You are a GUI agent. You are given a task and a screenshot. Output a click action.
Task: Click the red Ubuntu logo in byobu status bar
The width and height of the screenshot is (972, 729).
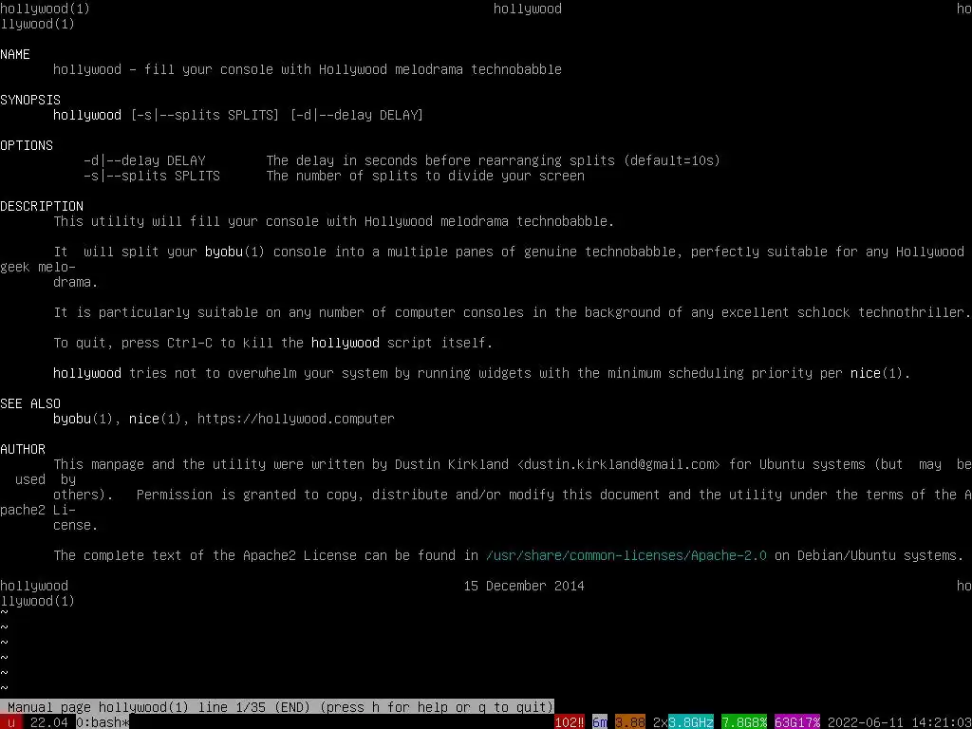click(11, 722)
